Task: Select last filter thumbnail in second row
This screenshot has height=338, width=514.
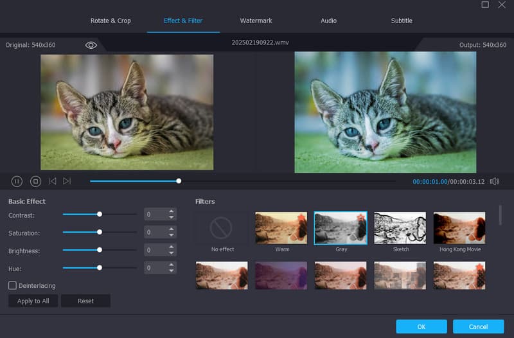Action: (x=459, y=276)
